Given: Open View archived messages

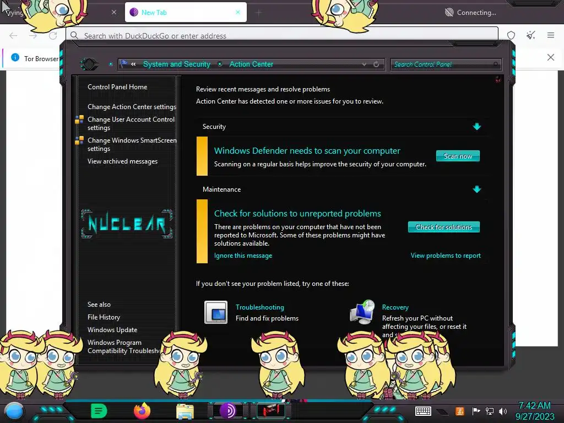Looking at the screenshot, I should click(x=122, y=161).
